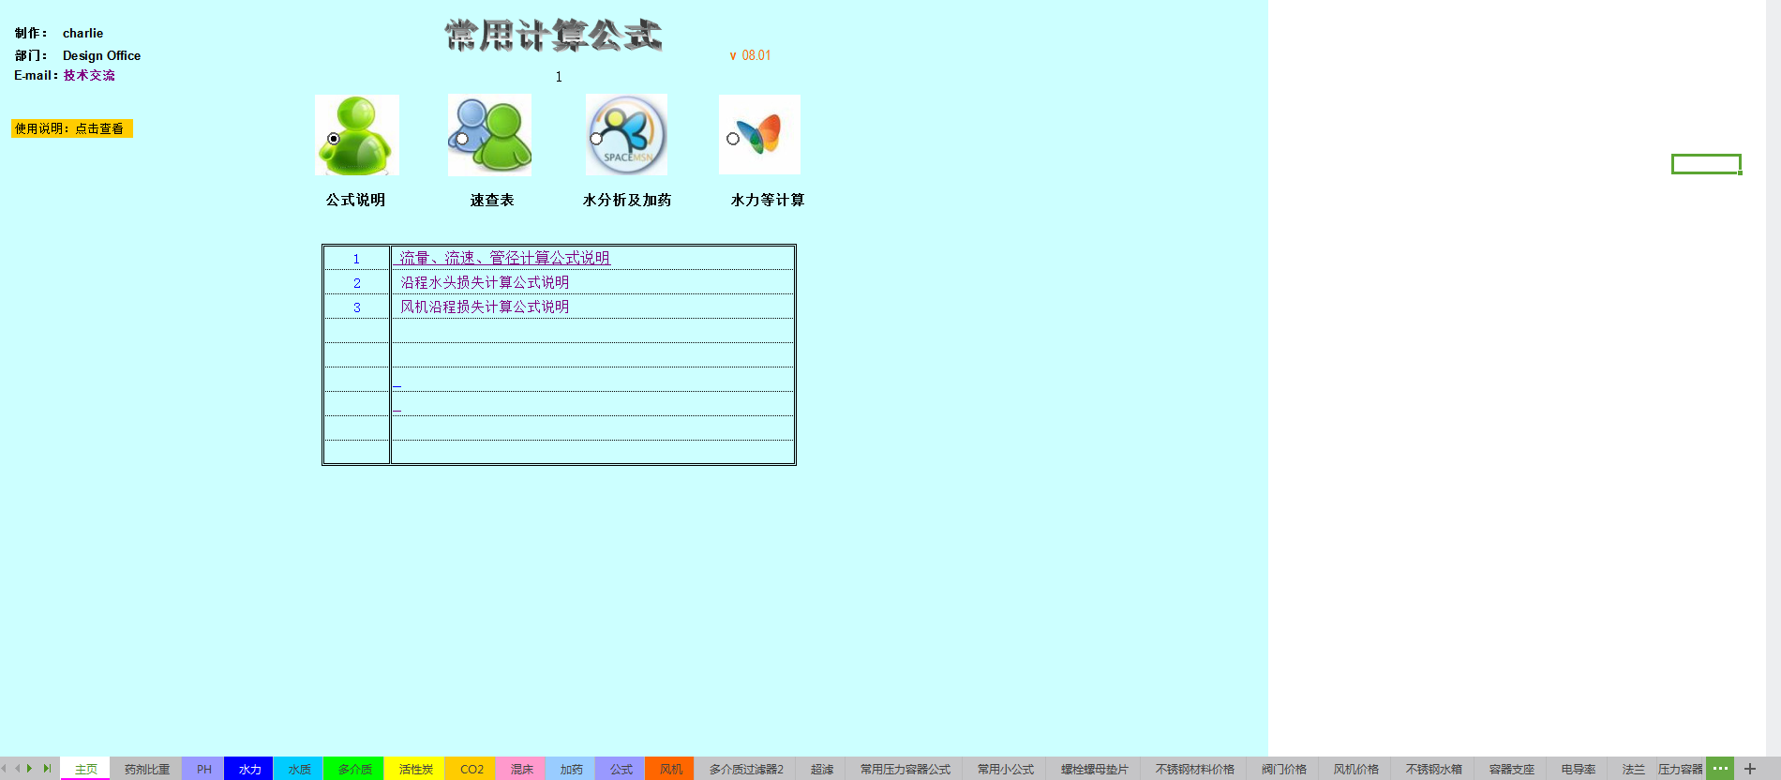Open the 技术交流 email link
The height and width of the screenshot is (780, 1781).
89,75
